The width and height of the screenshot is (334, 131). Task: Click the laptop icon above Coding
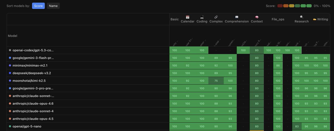[202, 17]
